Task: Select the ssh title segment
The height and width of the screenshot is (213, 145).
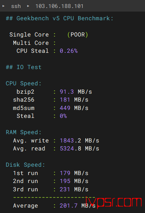Action: [16, 6]
